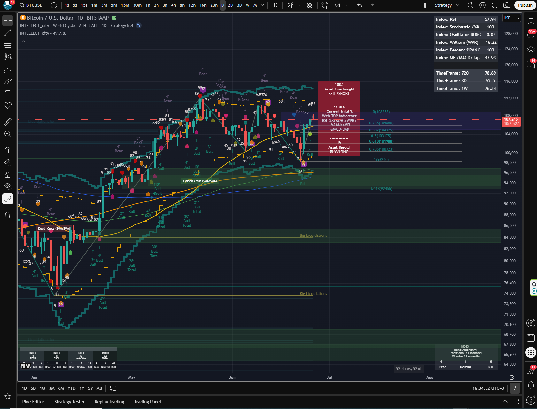Toggle the magnet snap mode

click(8, 150)
